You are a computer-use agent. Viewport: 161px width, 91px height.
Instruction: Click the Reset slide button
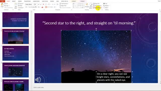pyautogui.click(x=20, y=6)
